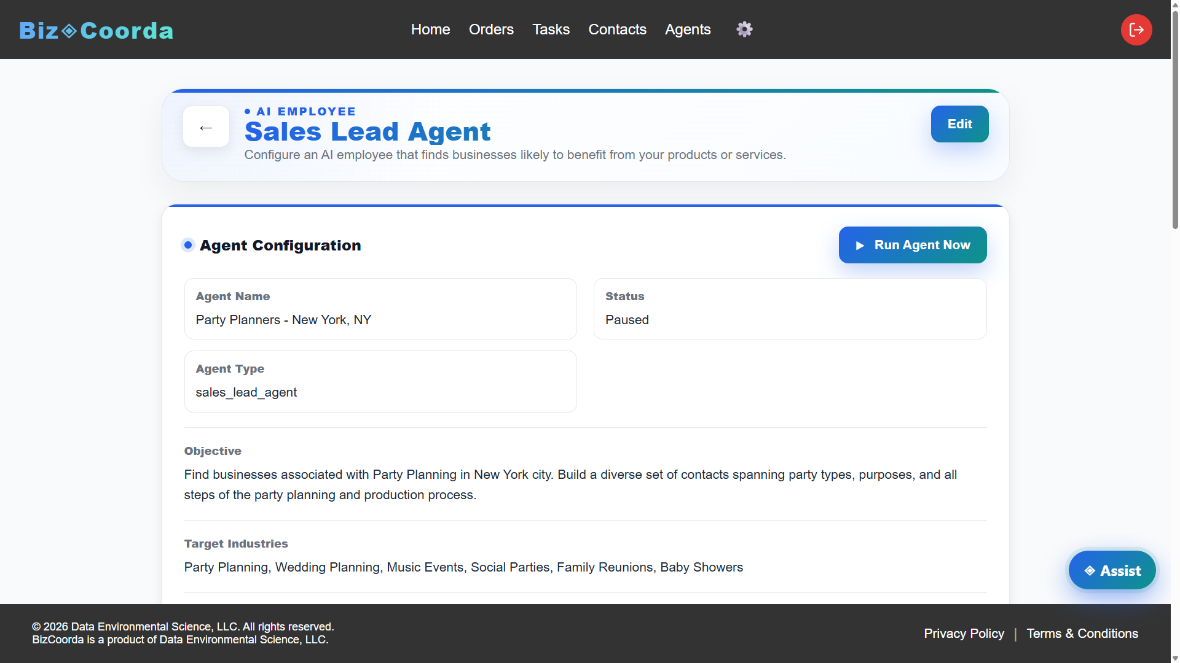Select 'Party Planners - New York, NY' text
The height and width of the screenshot is (663, 1180).
pyautogui.click(x=283, y=320)
